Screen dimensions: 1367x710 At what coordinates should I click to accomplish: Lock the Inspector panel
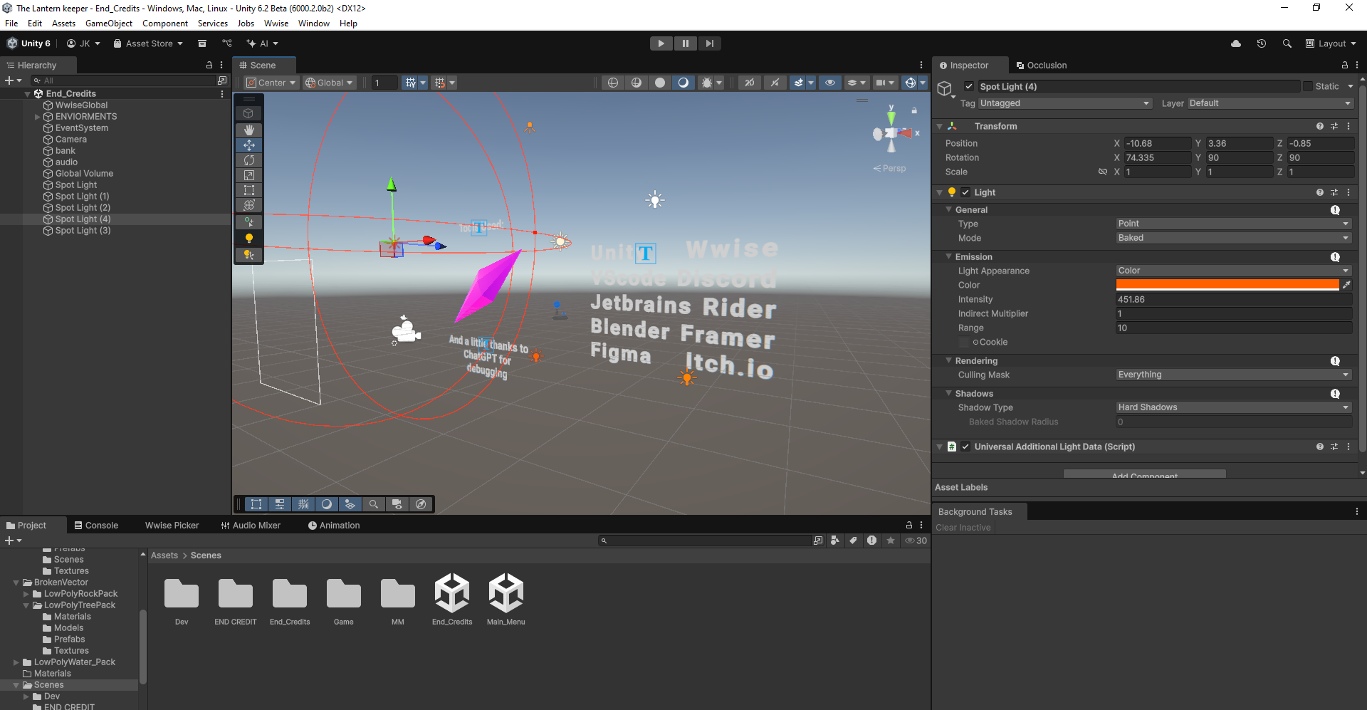click(1345, 65)
